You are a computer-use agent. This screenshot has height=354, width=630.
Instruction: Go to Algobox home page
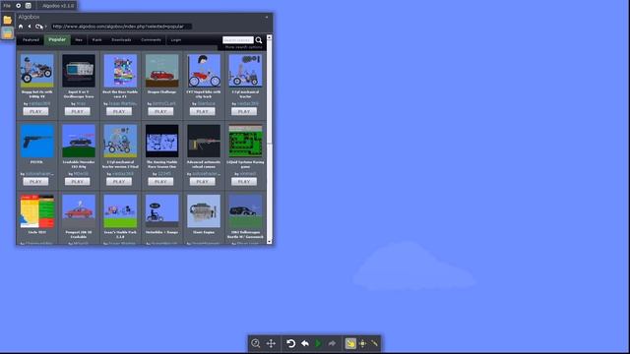[21, 27]
